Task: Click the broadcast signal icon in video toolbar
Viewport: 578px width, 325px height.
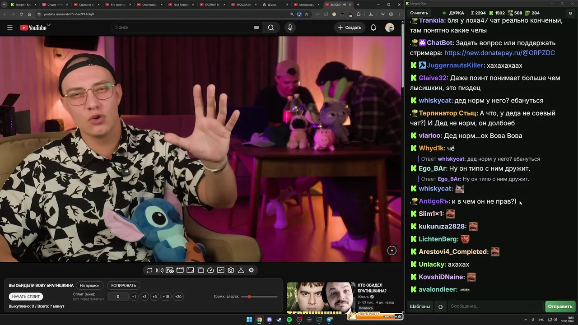Action: [159, 270]
